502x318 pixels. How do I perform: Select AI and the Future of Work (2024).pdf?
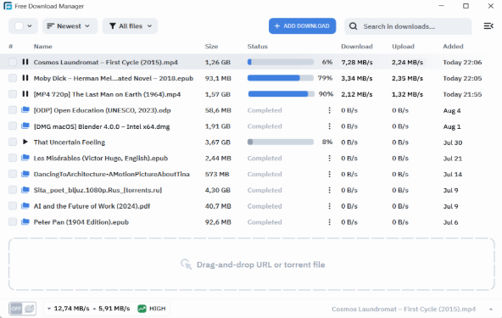point(92,206)
